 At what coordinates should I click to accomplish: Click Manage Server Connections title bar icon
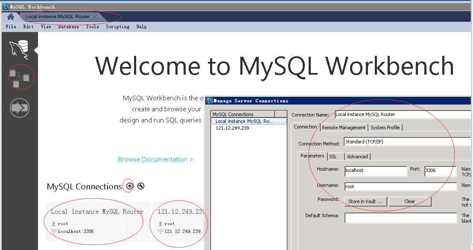(210, 101)
